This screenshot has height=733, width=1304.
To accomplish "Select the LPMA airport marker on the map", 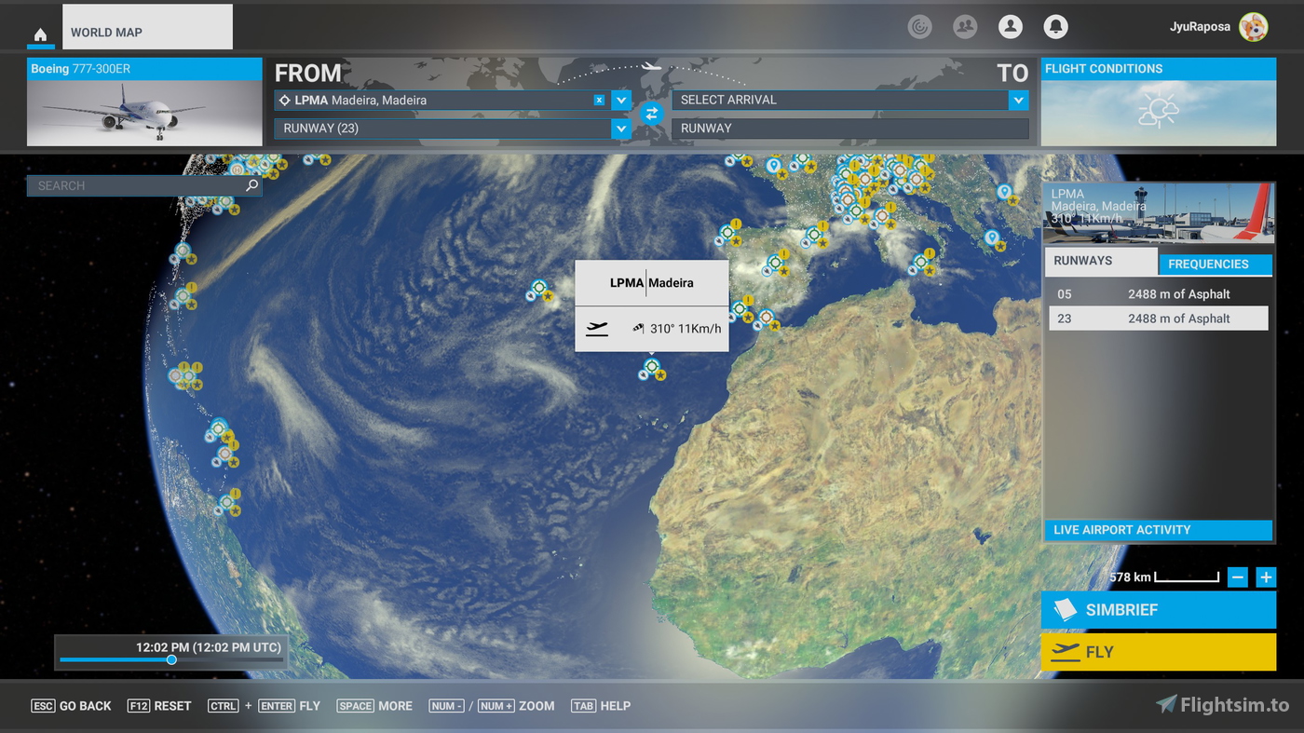I will 651,367.
